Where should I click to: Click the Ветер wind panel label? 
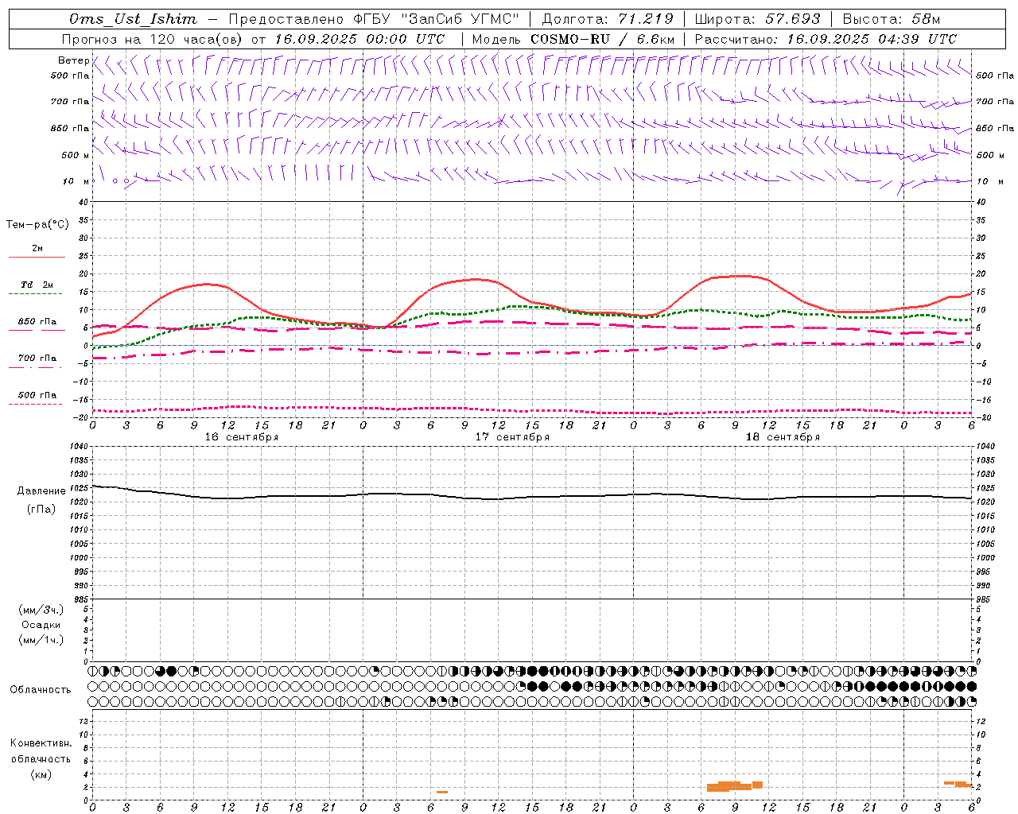pyautogui.click(x=73, y=60)
